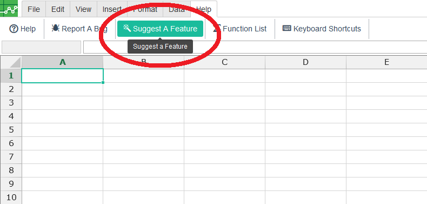Click the keyboard icon for Keyboard Shortcuts
Image resolution: width=427 pixels, height=204 pixels.
(287, 28)
